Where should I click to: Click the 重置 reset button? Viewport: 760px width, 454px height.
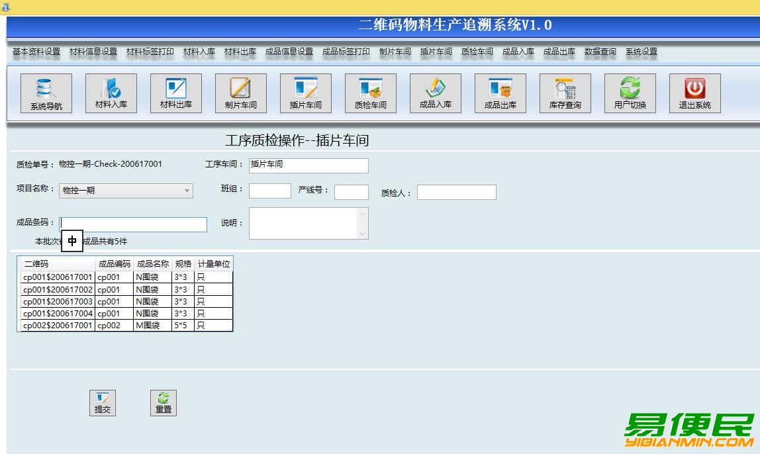[164, 402]
